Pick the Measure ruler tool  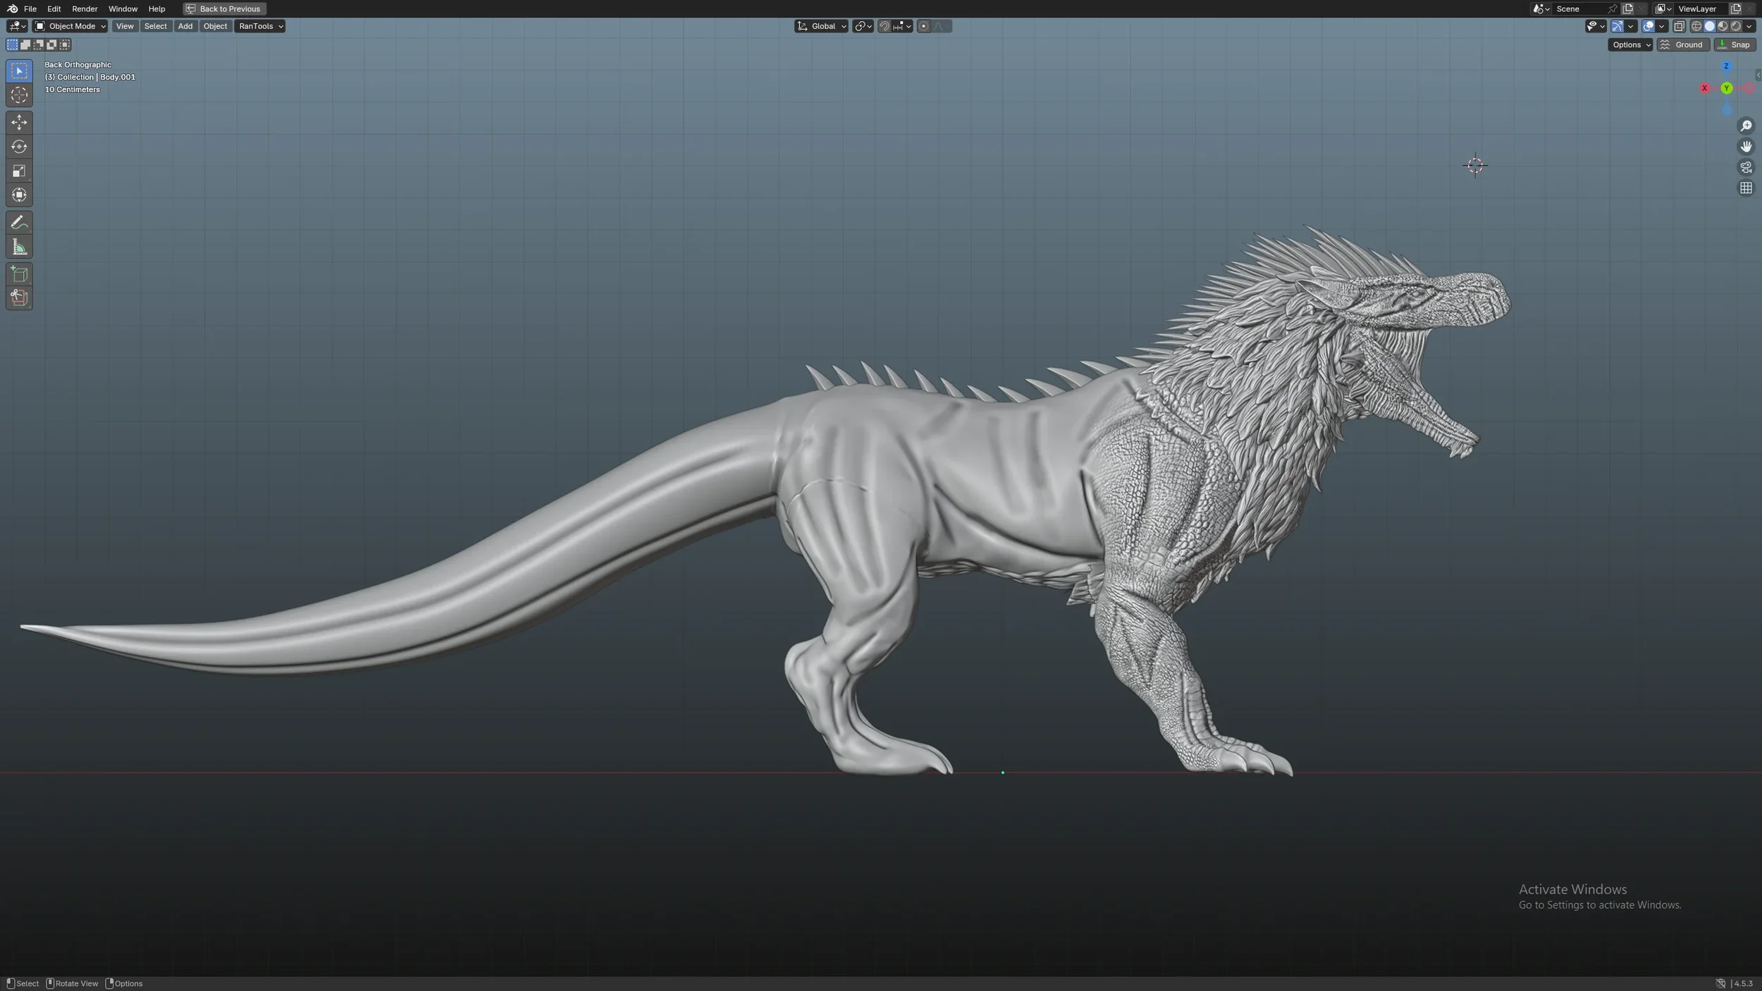tap(19, 247)
